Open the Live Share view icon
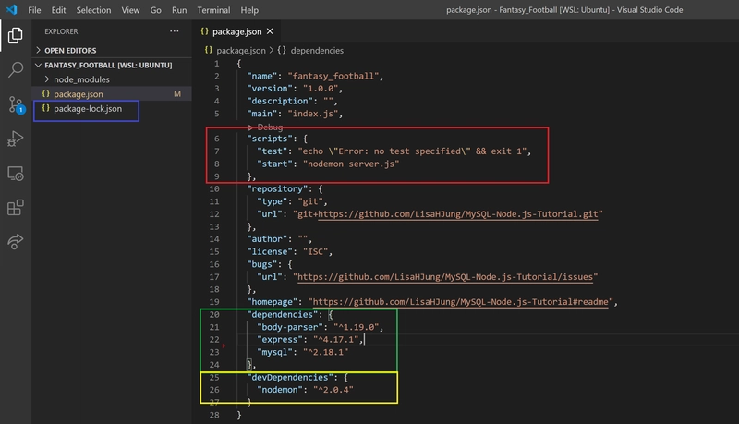Screen dimensions: 739x424 point(15,242)
